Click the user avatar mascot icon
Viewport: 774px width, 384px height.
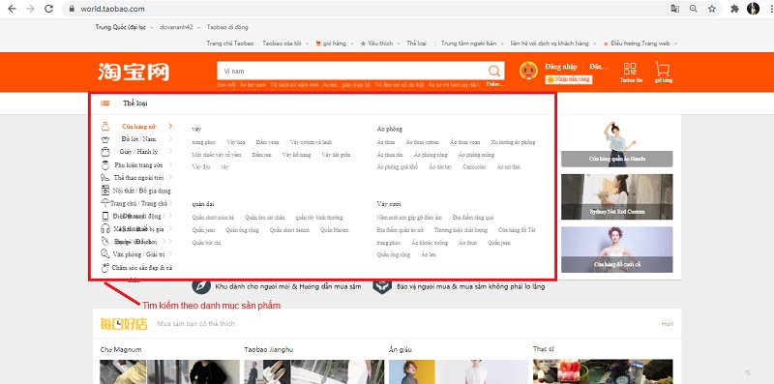tap(528, 71)
